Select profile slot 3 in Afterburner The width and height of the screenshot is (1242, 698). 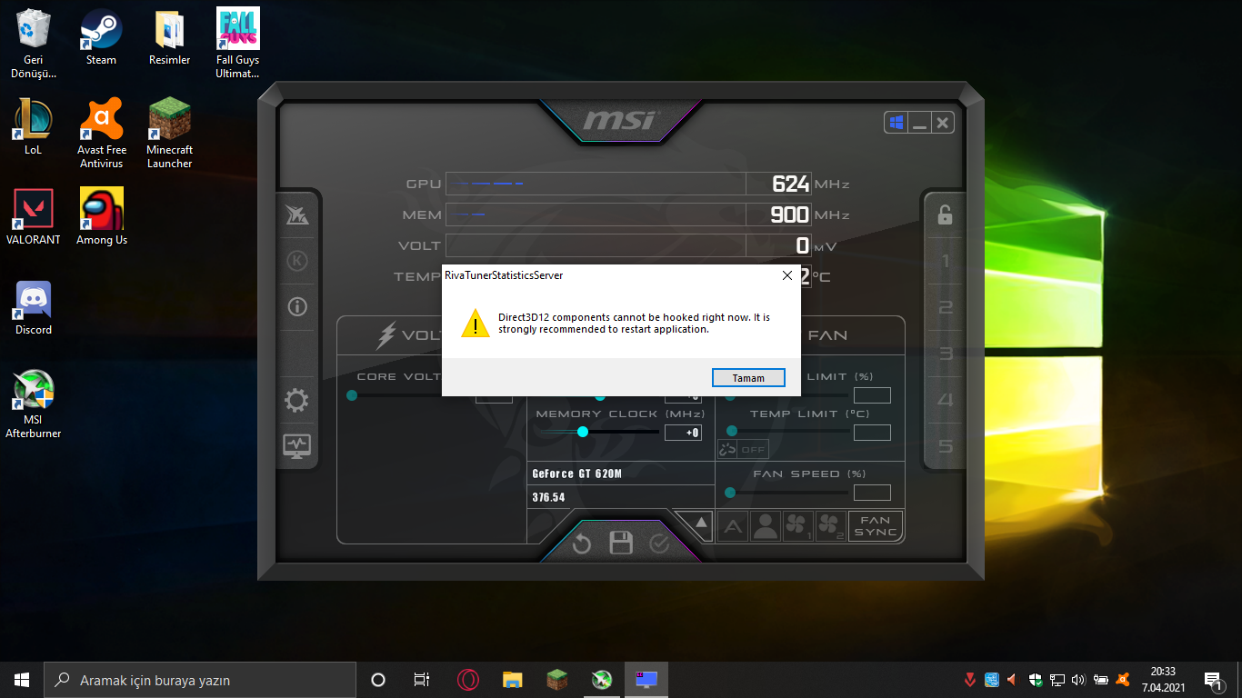coord(946,354)
